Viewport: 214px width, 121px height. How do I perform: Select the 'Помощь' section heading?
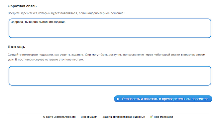16,47
